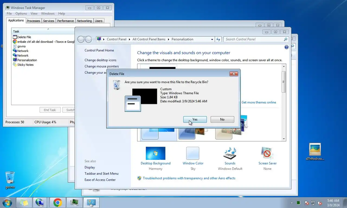The image size is (347, 208).
Task: Open Google Chrome from the taskbar
Action: (57, 203)
